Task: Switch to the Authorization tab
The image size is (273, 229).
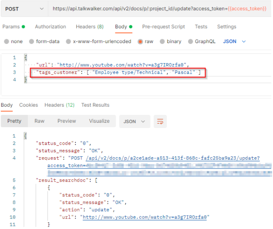Action: pyautogui.click(x=51, y=27)
